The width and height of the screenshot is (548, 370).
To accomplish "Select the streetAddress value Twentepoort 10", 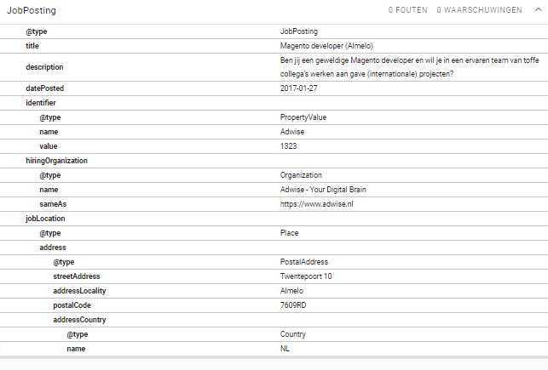I will point(306,276).
